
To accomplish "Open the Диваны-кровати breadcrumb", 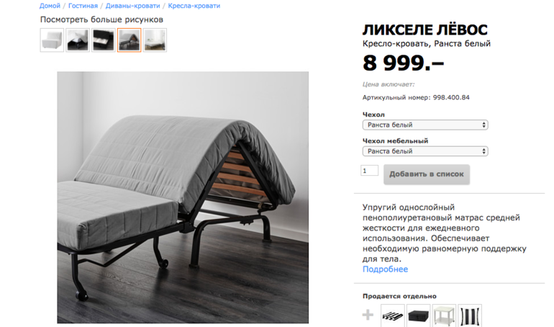I will (x=132, y=6).
